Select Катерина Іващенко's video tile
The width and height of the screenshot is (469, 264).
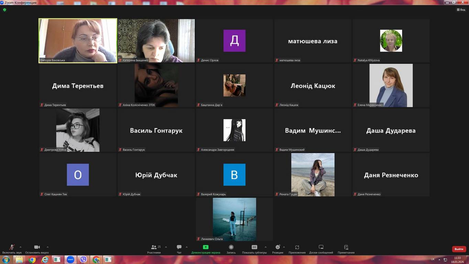[x=156, y=41]
